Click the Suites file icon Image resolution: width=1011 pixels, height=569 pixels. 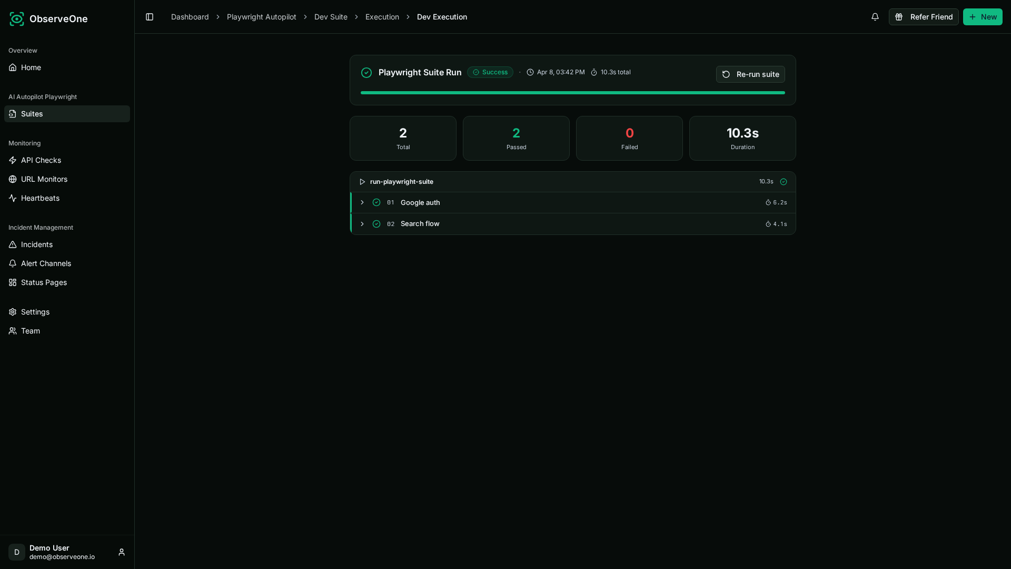13,114
